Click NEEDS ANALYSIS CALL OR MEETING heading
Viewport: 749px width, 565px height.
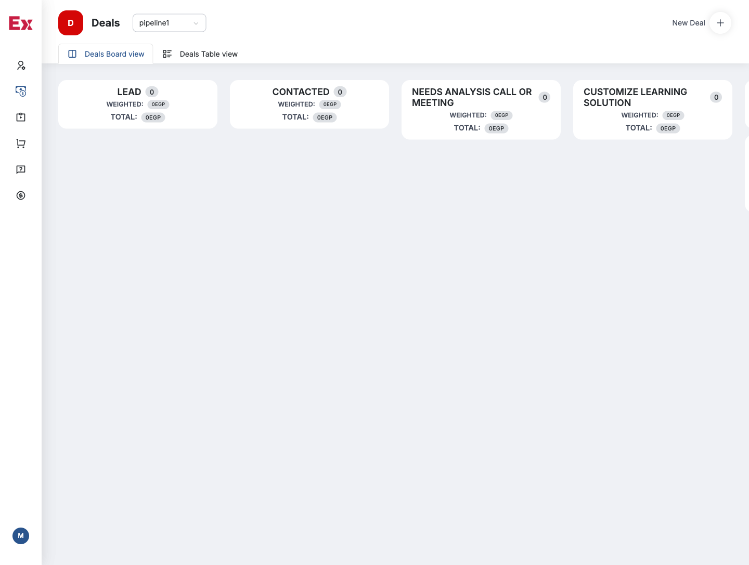coord(472,97)
